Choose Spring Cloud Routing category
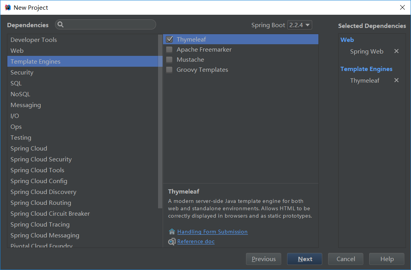411x270 pixels. 83,202
